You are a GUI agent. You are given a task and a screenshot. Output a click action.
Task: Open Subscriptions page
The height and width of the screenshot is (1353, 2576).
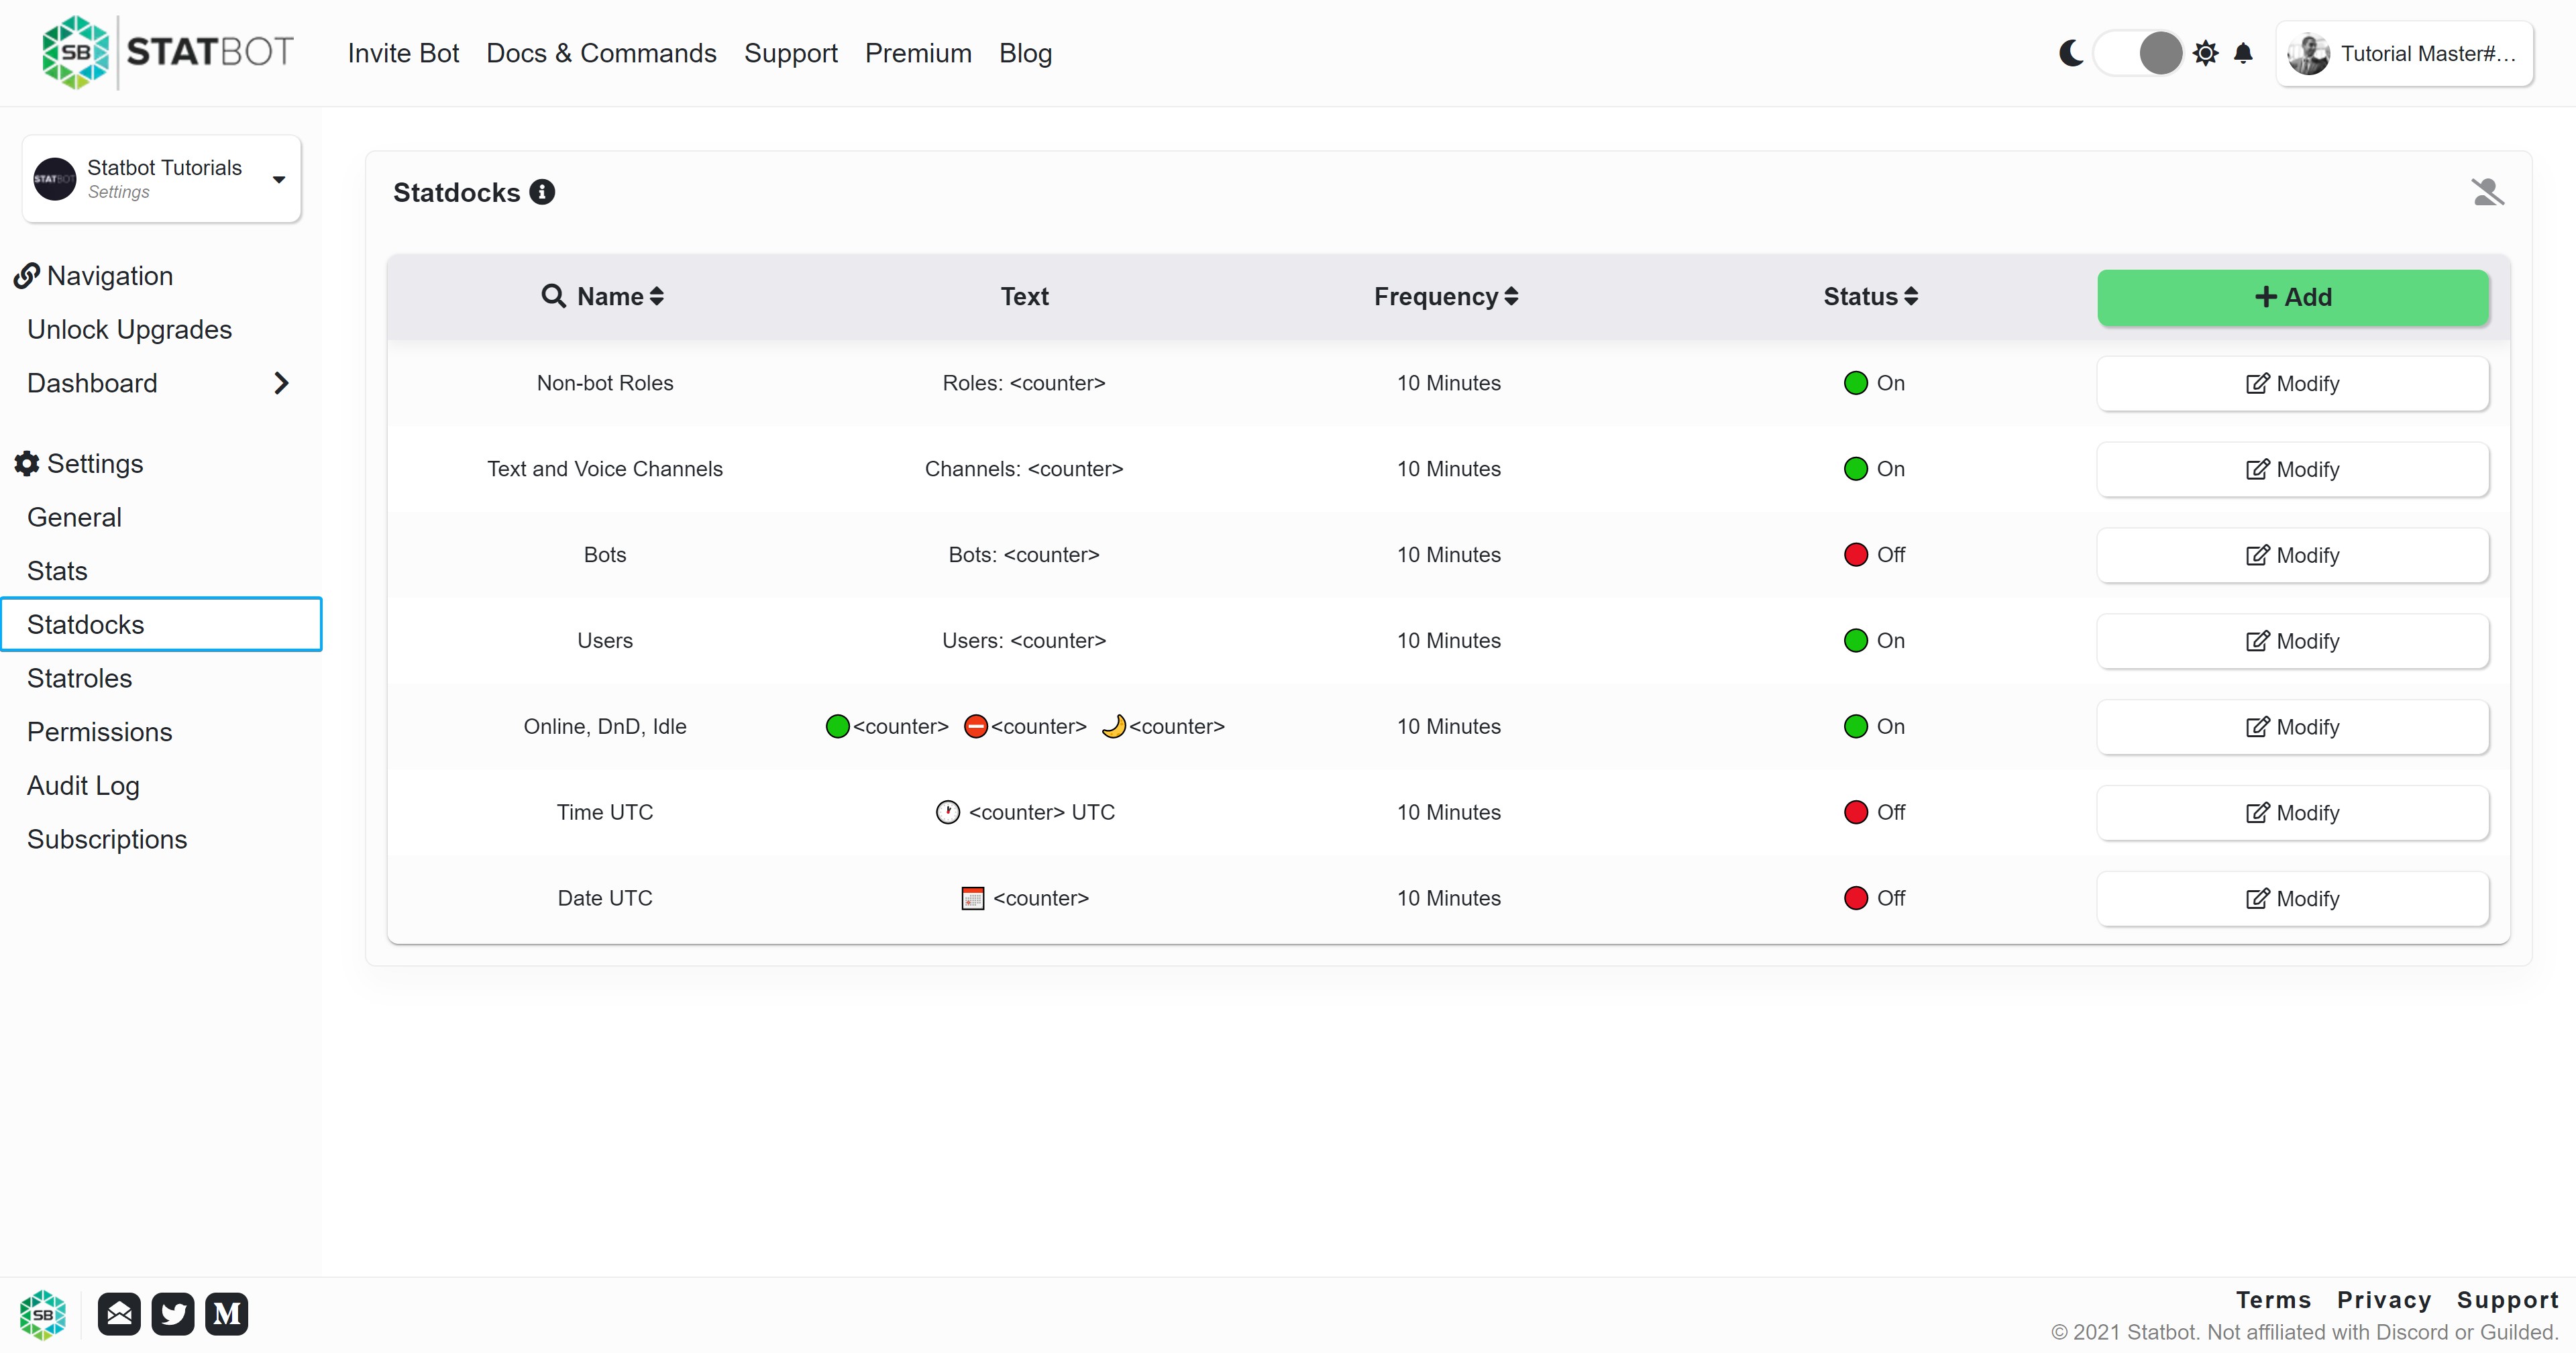pyautogui.click(x=107, y=839)
